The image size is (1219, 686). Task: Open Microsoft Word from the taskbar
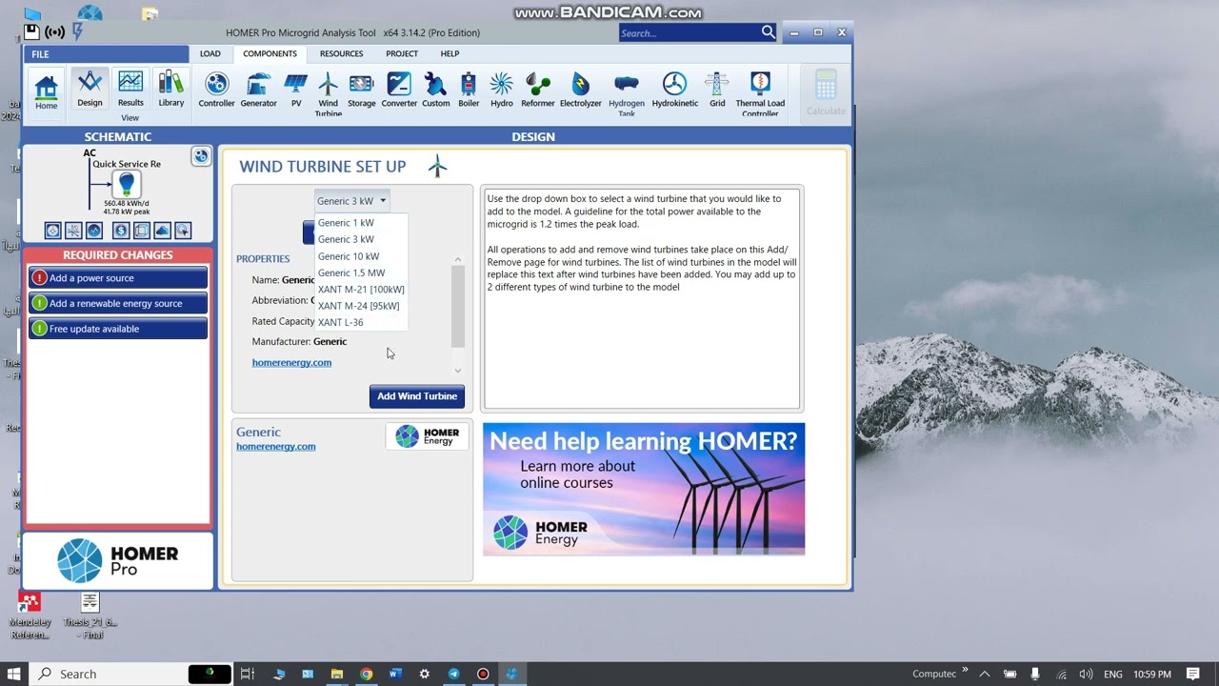(395, 674)
